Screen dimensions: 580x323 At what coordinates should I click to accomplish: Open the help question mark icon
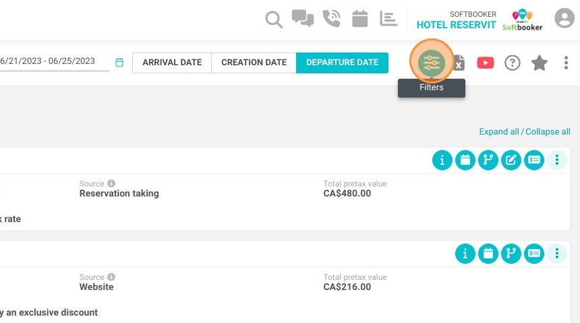(513, 63)
